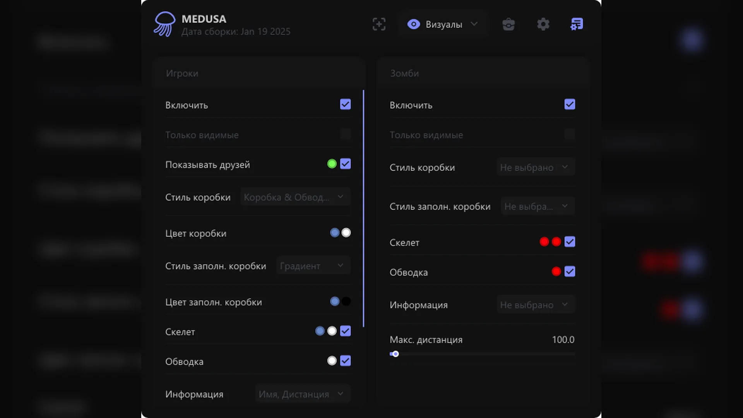Click the Макс. дистанция slider handle
The image size is (743, 418).
pos(395,354)
